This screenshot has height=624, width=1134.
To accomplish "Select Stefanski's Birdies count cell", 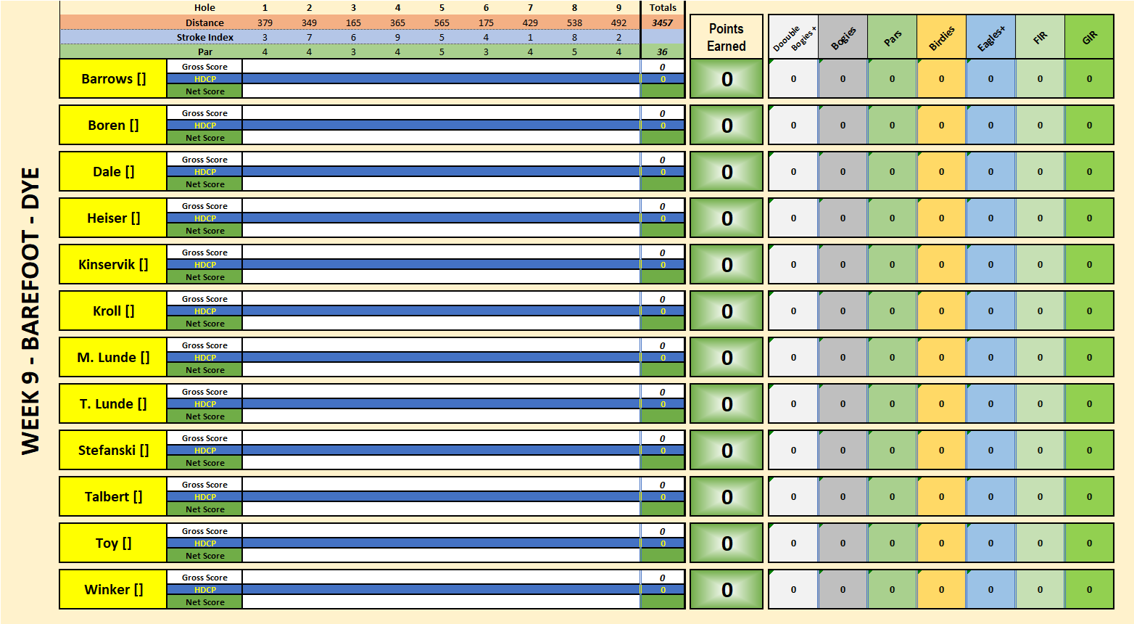I will [x=941, y=451].
